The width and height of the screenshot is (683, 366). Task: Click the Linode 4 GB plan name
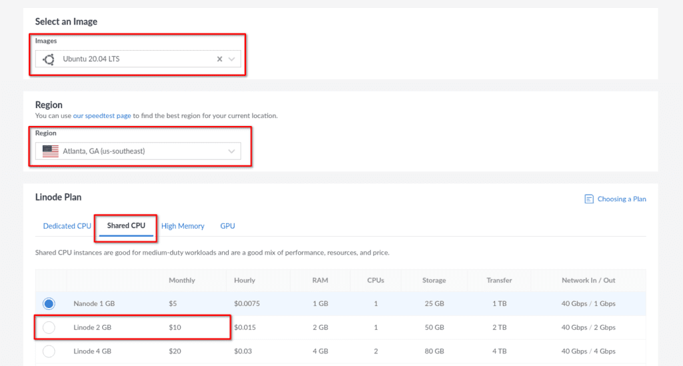pyautogui.click(x=92, y=351)
